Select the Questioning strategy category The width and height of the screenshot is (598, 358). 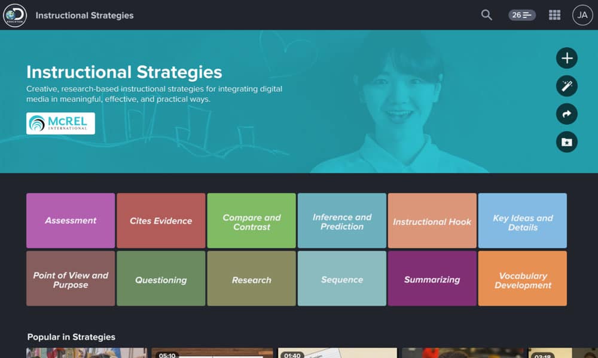coord(161,278)
